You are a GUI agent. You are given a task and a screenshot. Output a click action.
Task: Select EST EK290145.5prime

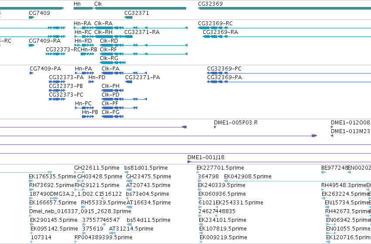54,220
